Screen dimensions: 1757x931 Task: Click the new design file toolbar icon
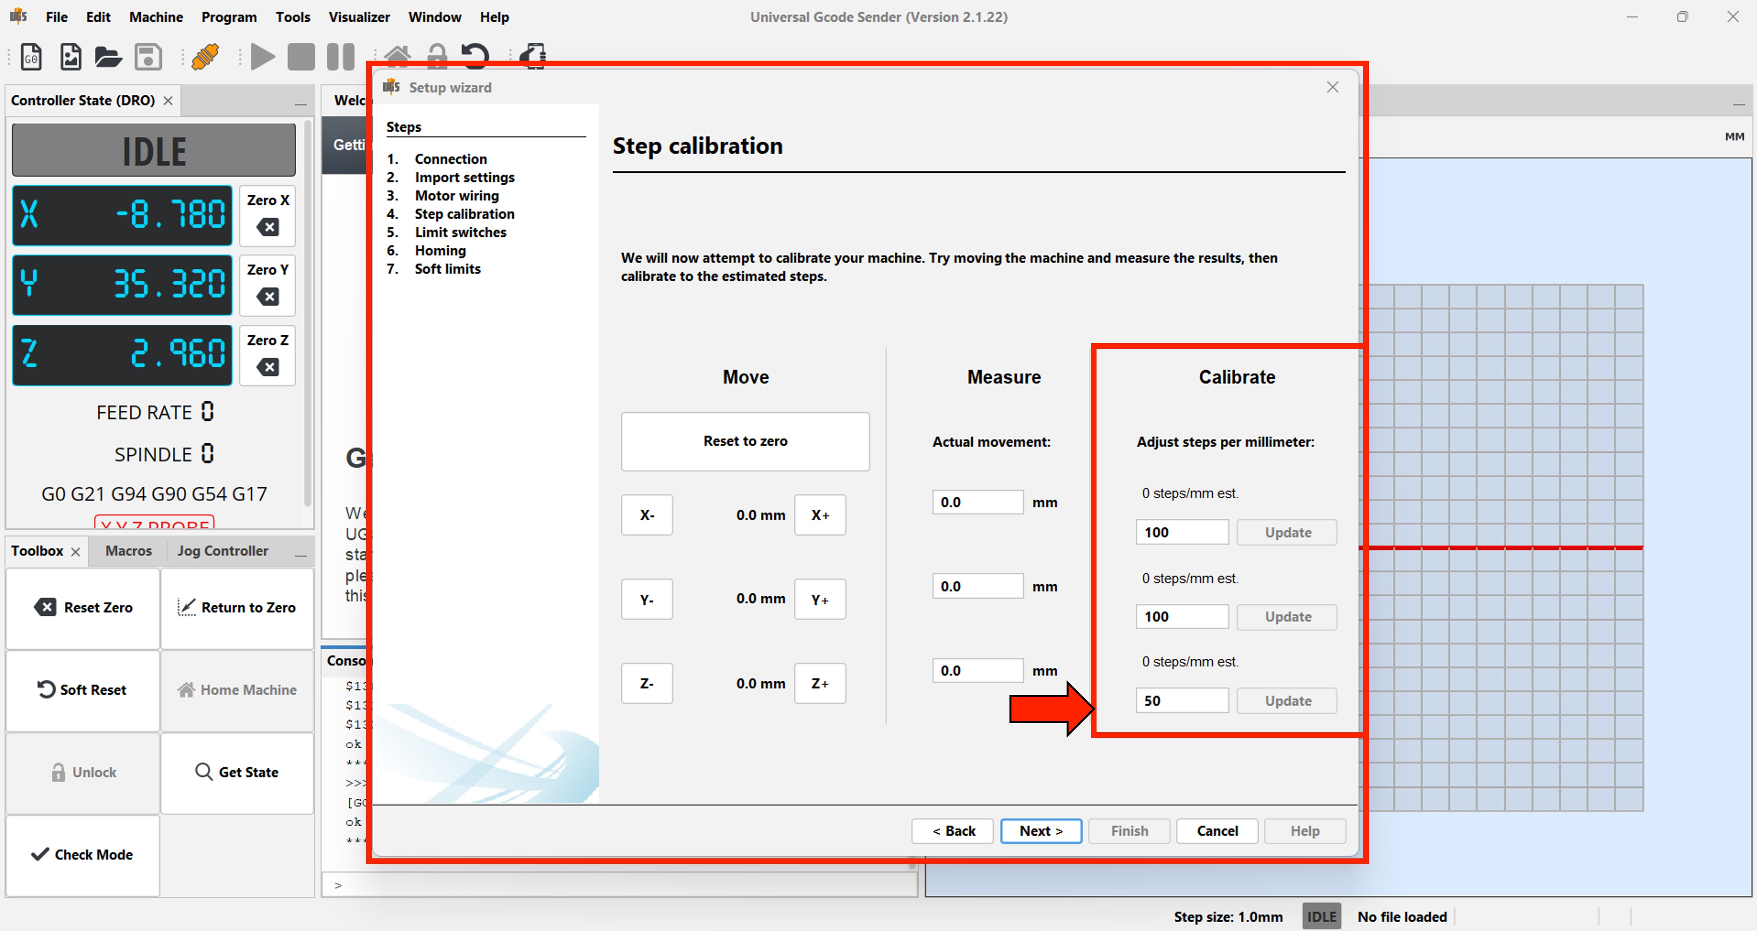pyautogui.click(x=70, y=57)
